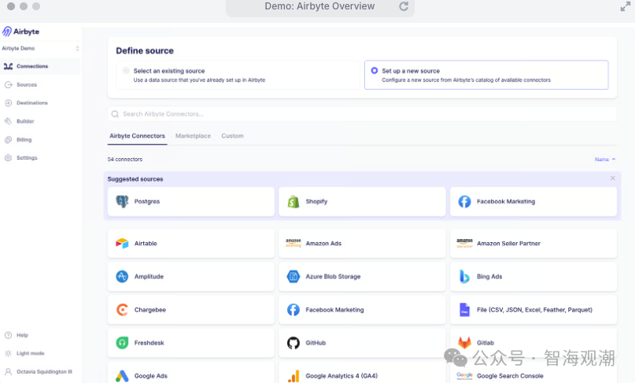Select the Bing Ads connector card
Viewport: 635px width, 383px height.
click(x=533, y=277)
